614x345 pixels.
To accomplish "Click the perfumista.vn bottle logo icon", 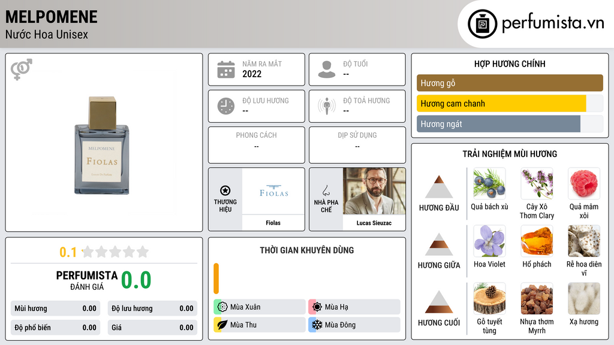I will click(482, 24).
